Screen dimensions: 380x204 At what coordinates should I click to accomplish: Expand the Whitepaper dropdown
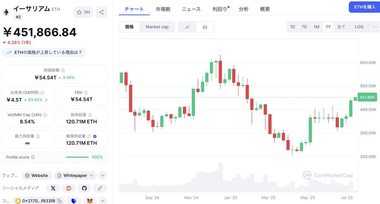(x=92, y=176)
